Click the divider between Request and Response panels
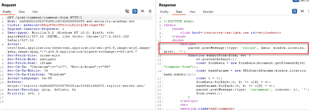 point(156,56)
